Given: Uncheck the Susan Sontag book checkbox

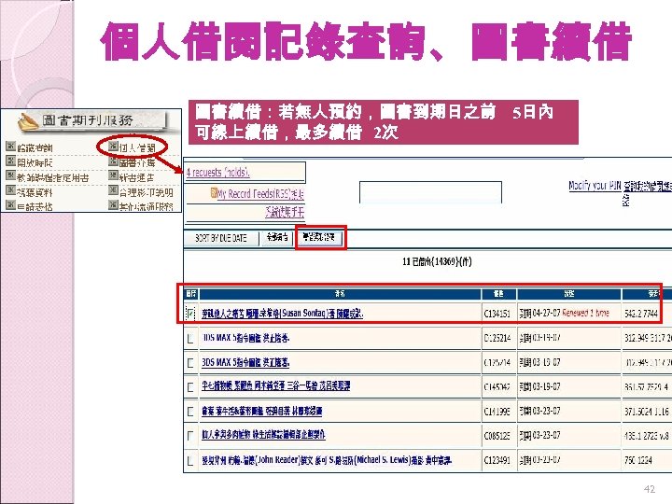Looking at the screenshot, I should coord(190,314).
